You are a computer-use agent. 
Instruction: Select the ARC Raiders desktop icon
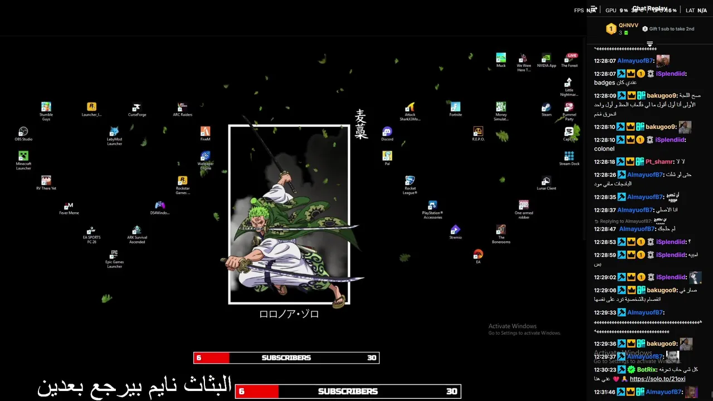183,110
